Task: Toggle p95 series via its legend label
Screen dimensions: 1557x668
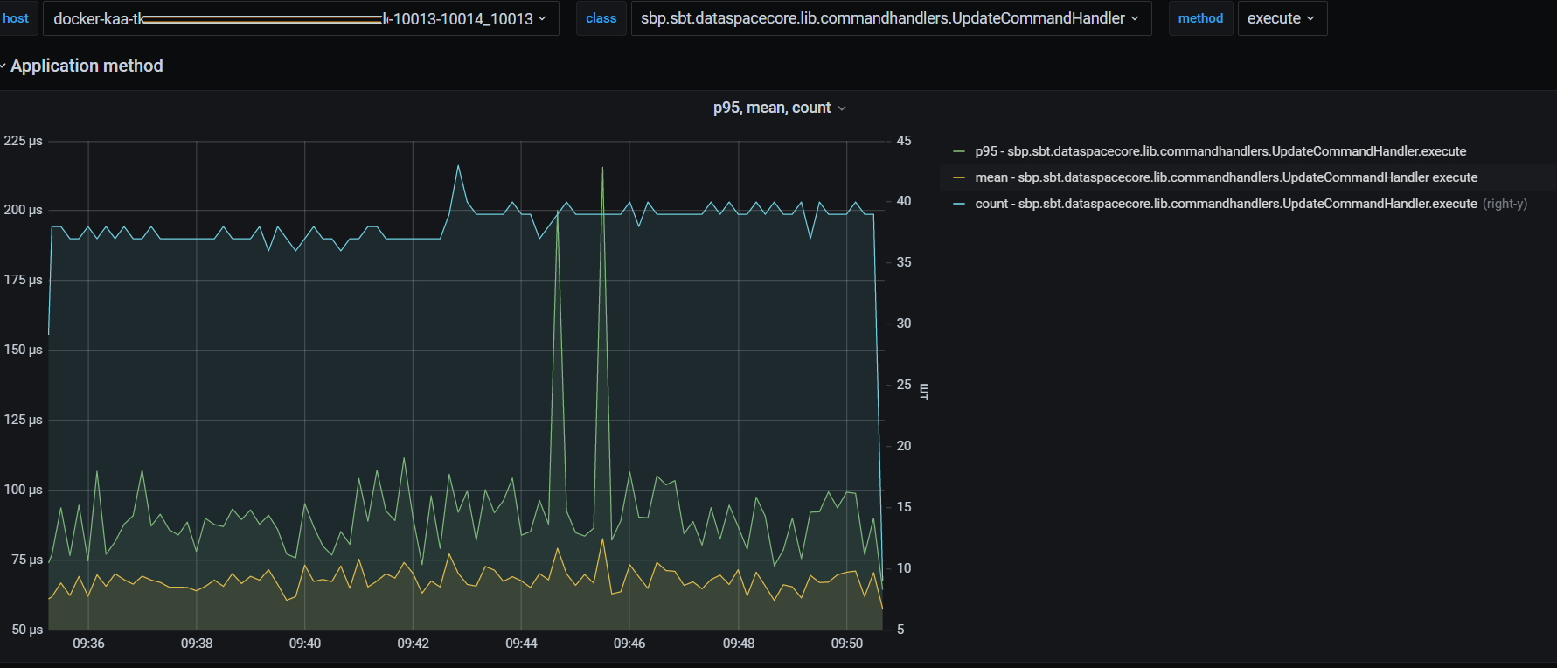Action: [1220, 151]
